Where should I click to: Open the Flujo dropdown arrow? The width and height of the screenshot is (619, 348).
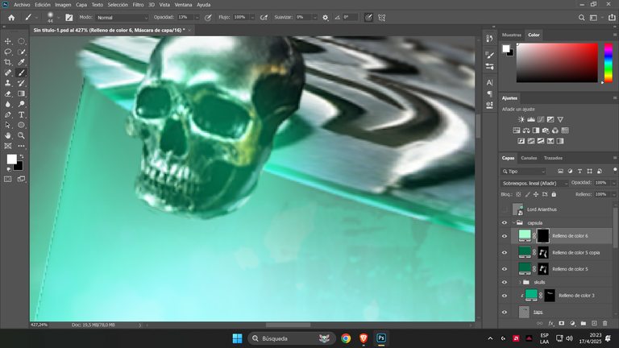[252, 18]
